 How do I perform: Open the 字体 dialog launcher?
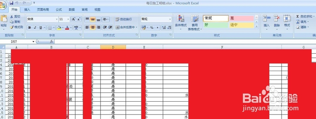(80, 35)
